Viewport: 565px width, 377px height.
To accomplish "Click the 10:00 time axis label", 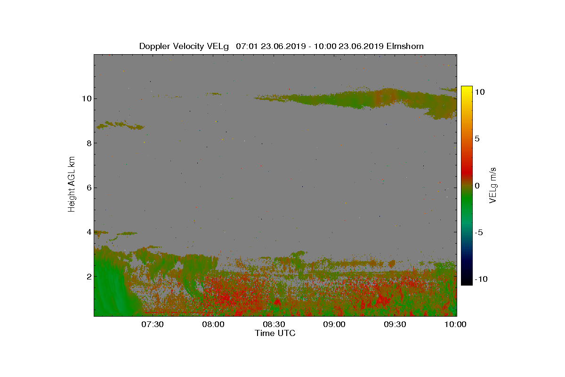I will coord(456,325).
